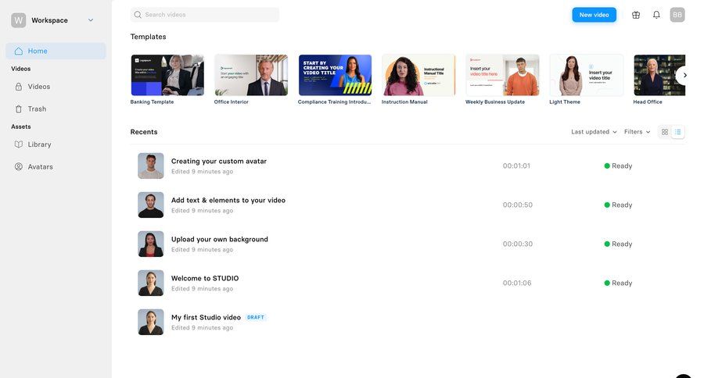Image resolution: width=704 pixels, height=378 pixels.
Task: Click the gift box icon
Action: 636,15
